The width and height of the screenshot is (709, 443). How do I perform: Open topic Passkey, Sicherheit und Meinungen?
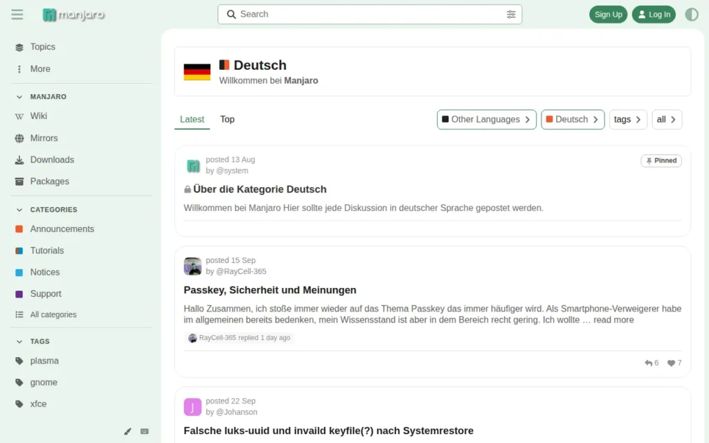pos(270,290)
